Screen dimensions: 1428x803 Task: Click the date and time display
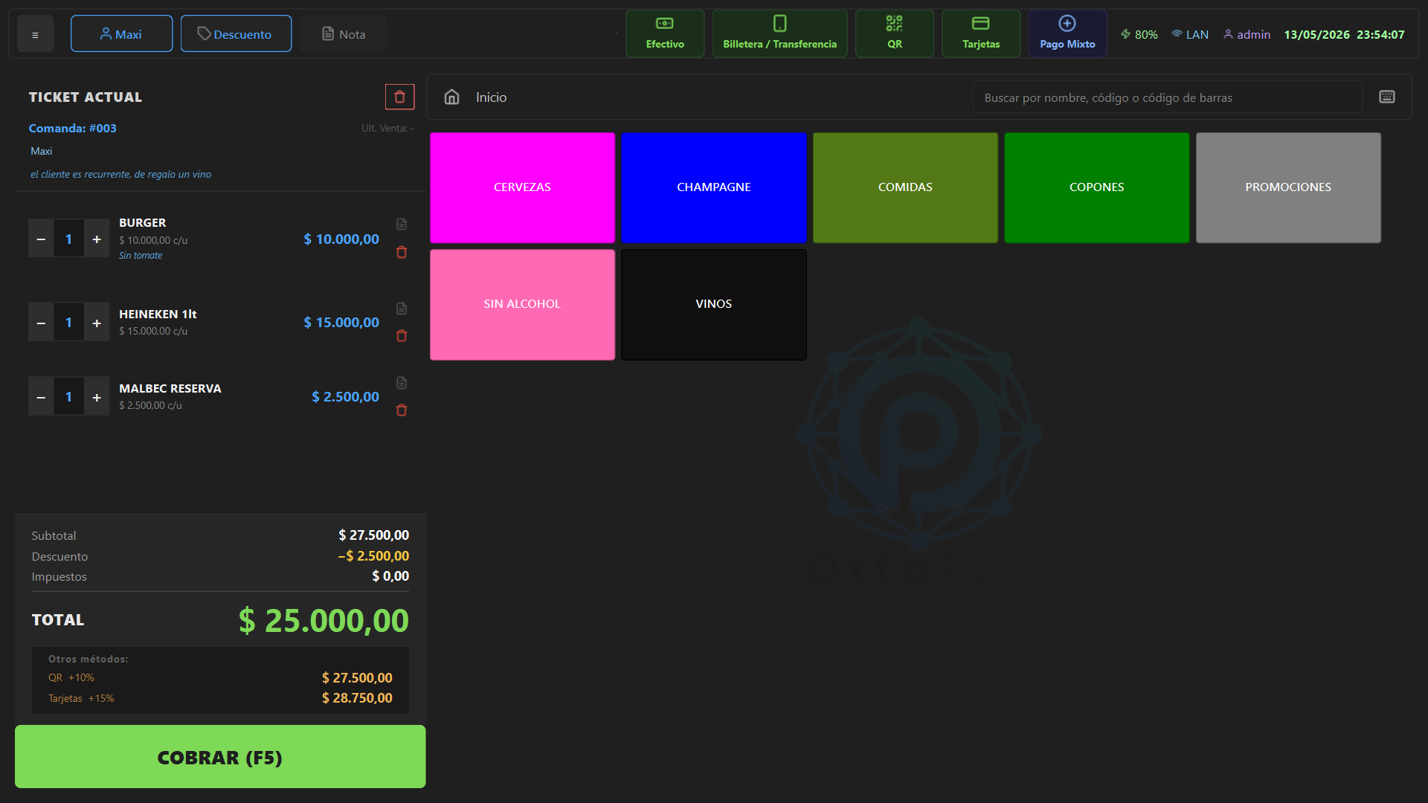coord(1344,34)
